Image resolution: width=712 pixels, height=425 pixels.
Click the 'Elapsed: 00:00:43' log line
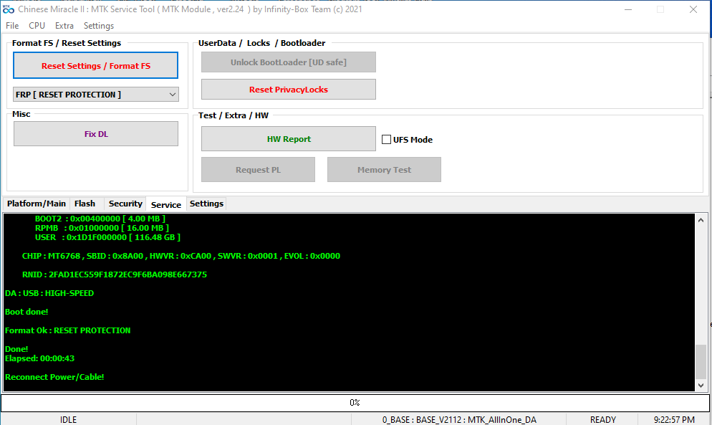[x=39, y=358]
